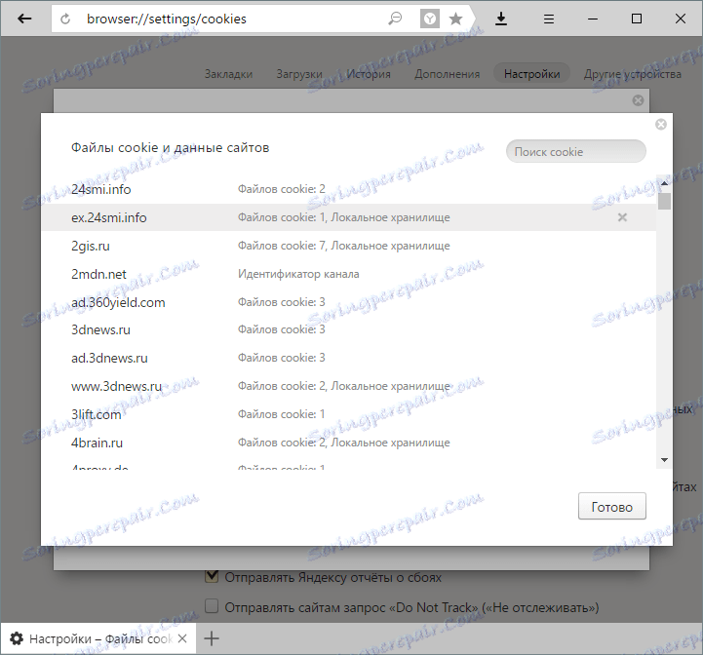This screenshot has width=703, height=655.
Task: Delete ex.24smi.info cookies with the X
Action: click(x=622, y=217)
